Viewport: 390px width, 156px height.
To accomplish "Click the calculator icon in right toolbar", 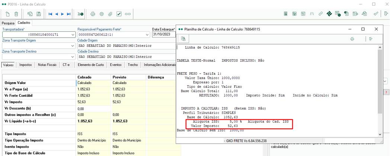I will (x=286, y=14).
